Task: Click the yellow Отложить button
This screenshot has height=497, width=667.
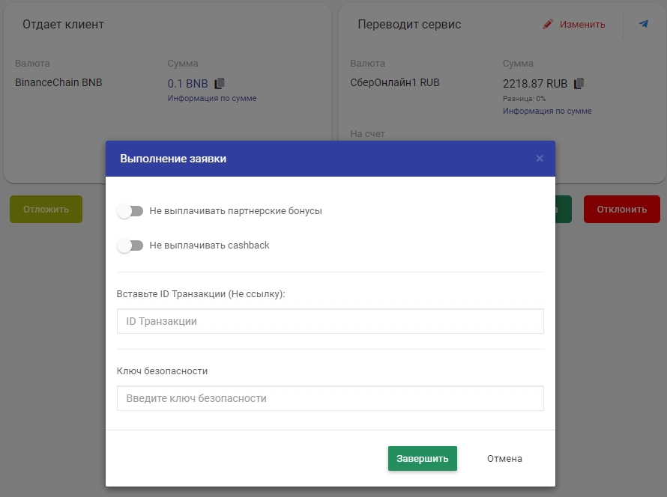Action: [x=46, y=210]
